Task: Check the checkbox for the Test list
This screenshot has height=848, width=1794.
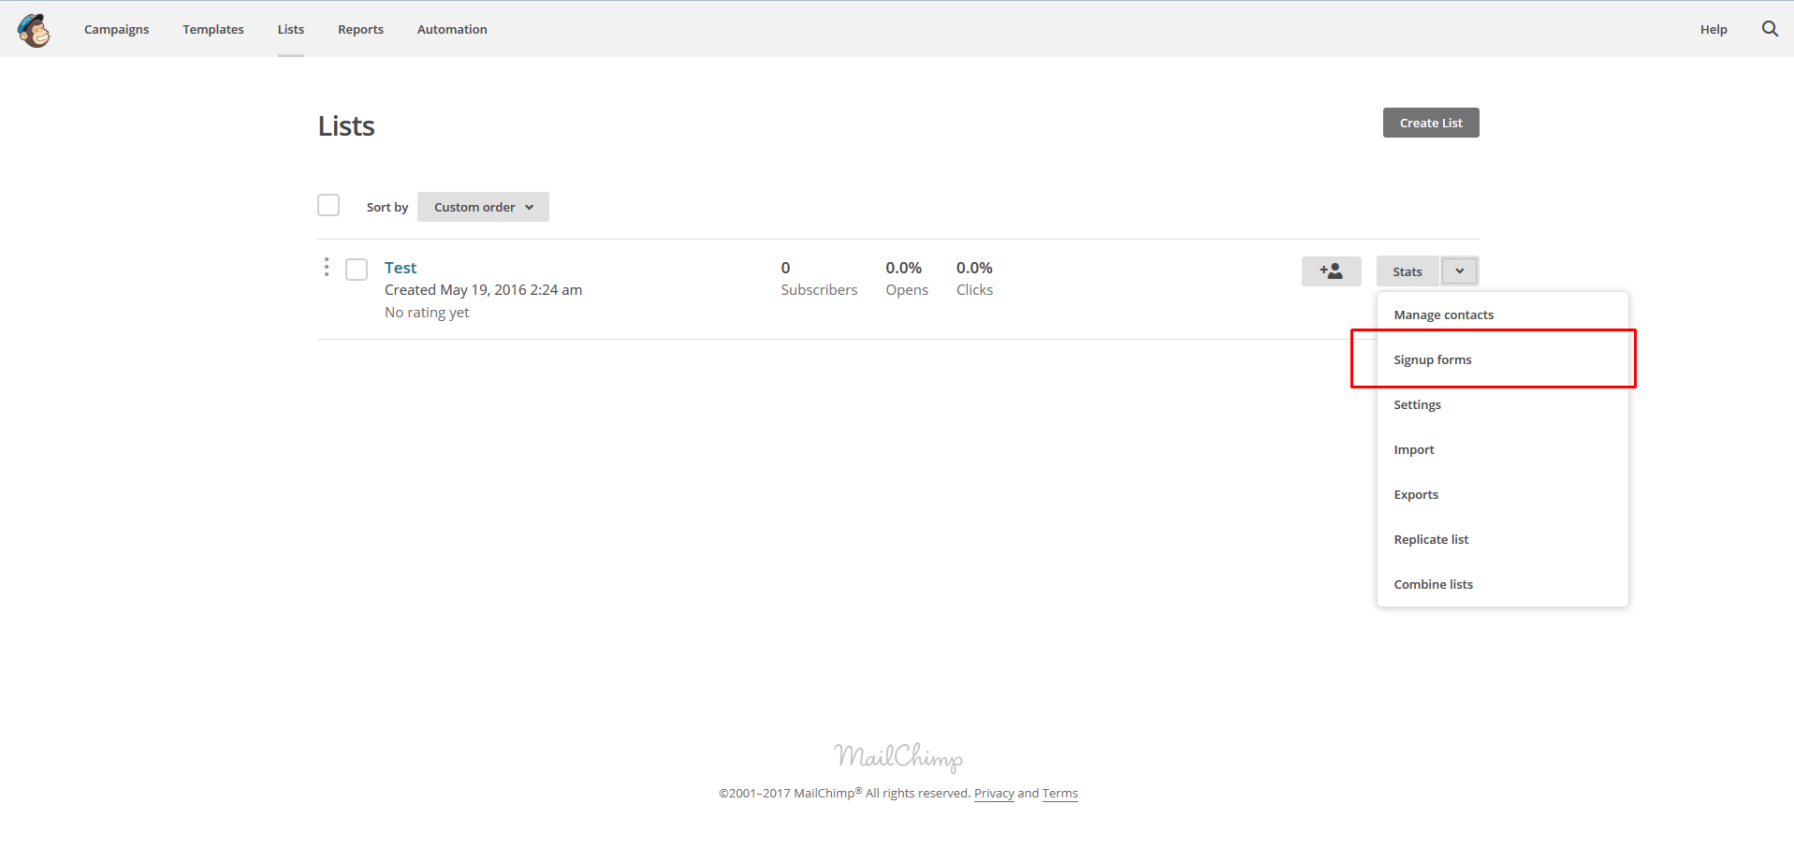Action: pyautogui.click(x=357, y=269)
